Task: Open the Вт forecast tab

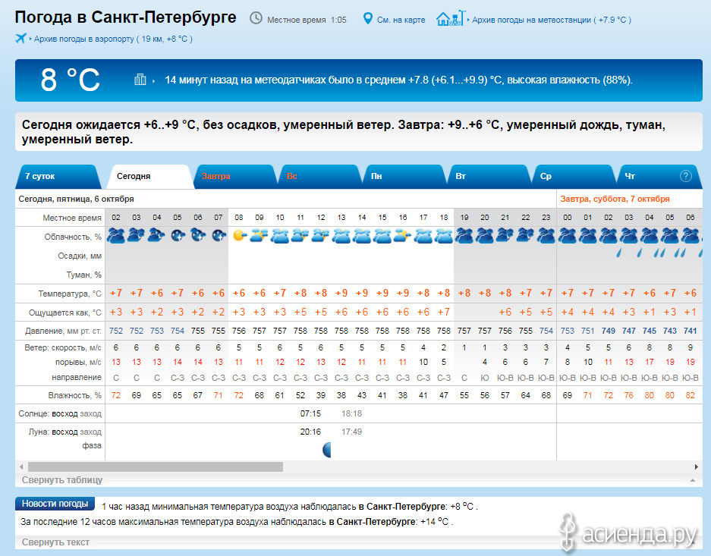Action: click(x=489, y=176)
